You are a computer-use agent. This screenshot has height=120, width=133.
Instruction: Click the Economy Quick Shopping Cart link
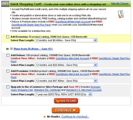coord(22,90)
